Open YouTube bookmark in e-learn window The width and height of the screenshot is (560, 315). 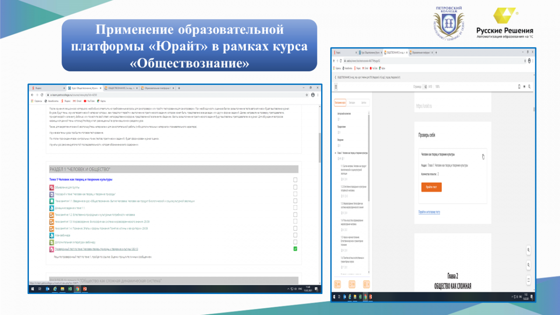[91, 101]
